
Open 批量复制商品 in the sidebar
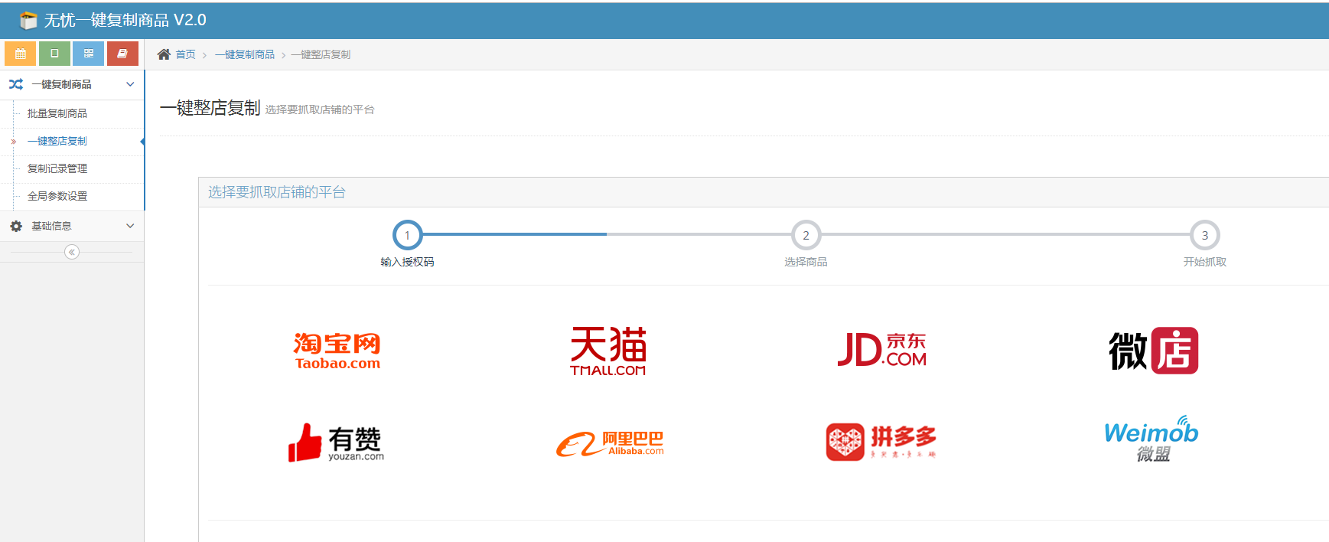pyautogui.click(x=57, y=113)
